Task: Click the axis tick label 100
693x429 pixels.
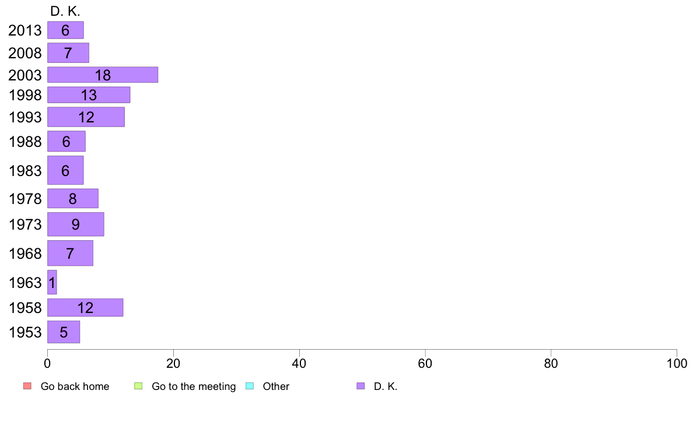Action: [x=677, y=364]
